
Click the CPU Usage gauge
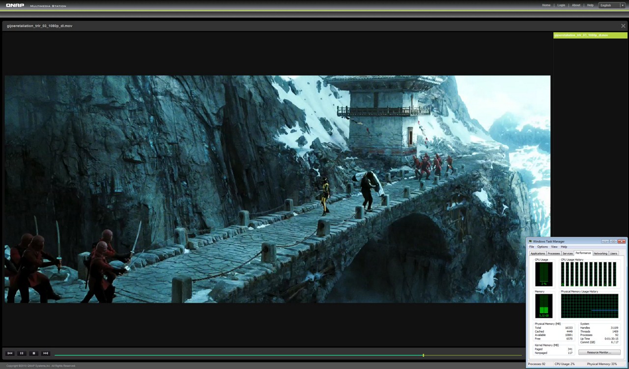[543, 274]
